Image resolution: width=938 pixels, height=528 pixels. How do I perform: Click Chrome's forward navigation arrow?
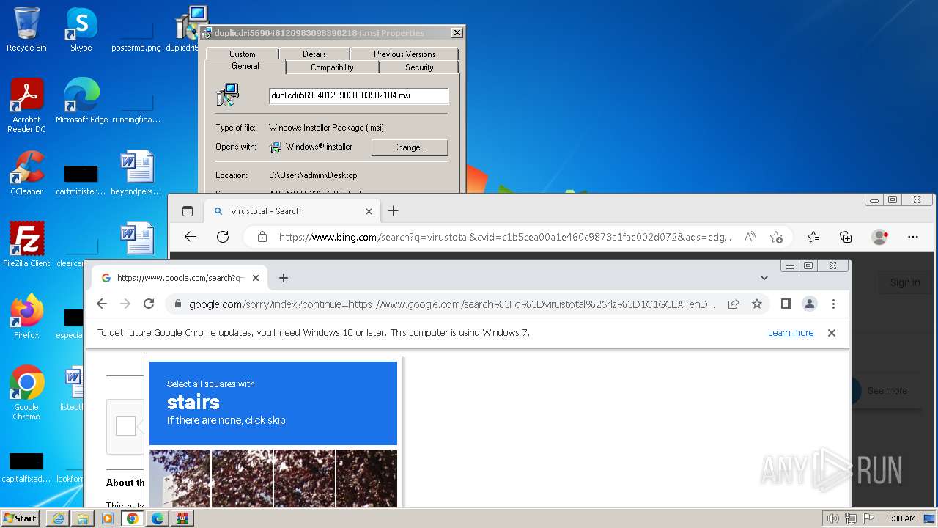[x=125, y=304]
